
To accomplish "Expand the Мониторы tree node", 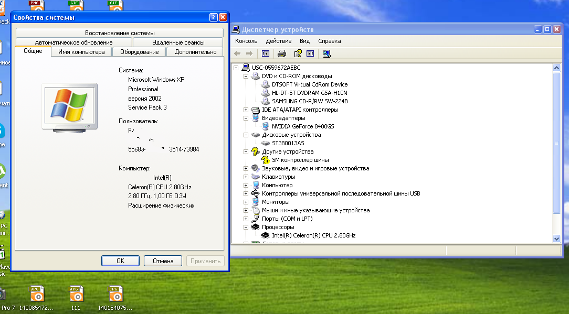I will coord(246,202).
